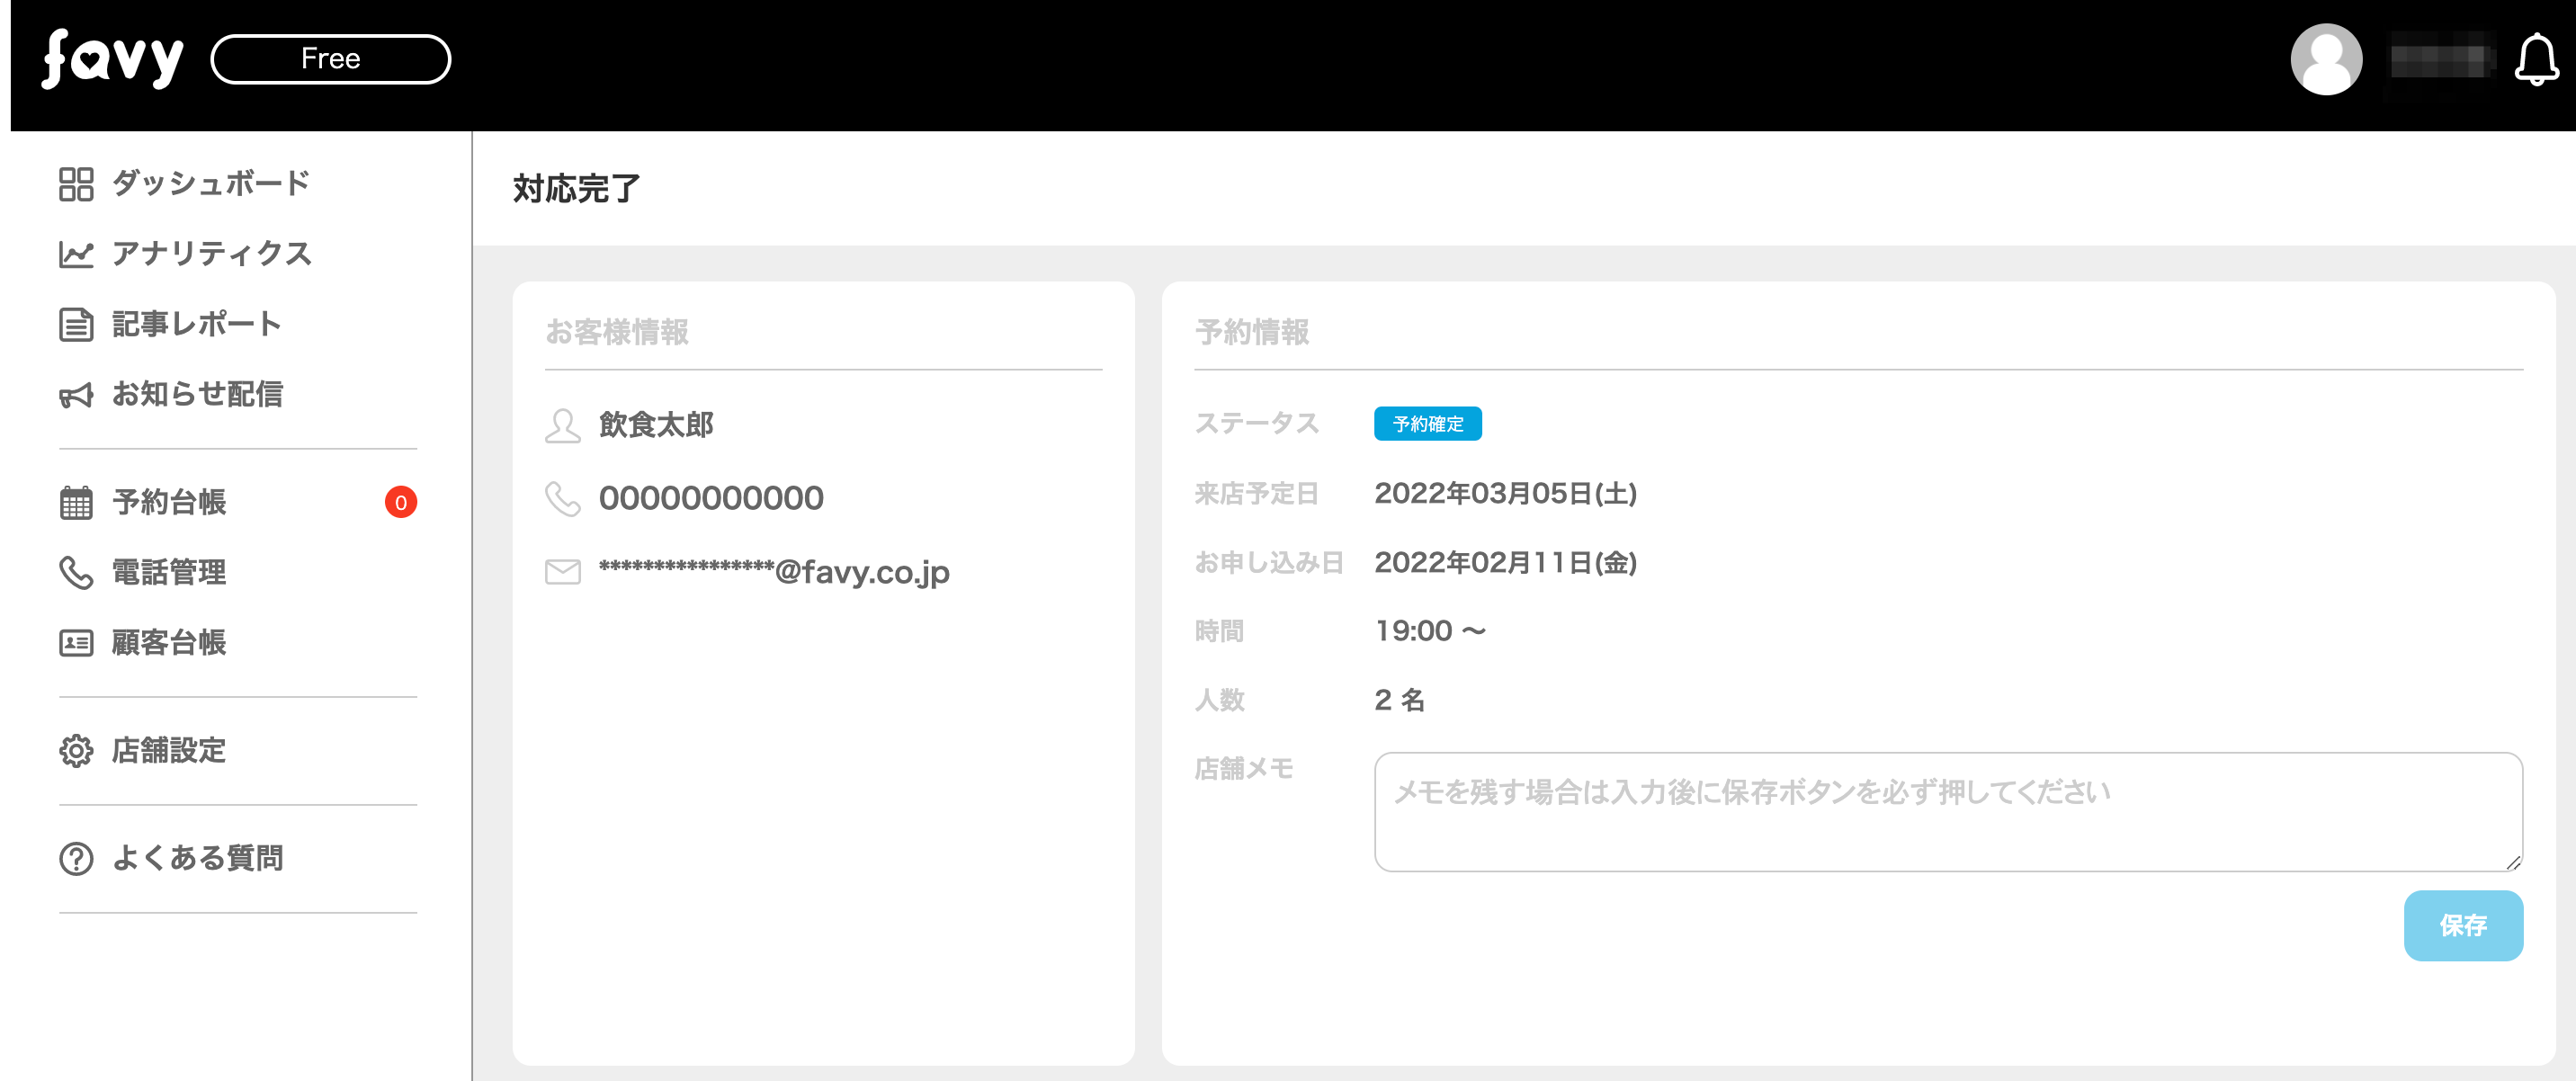Click the favy logo
The image size is (2576, 1081).
click(112, 59)
